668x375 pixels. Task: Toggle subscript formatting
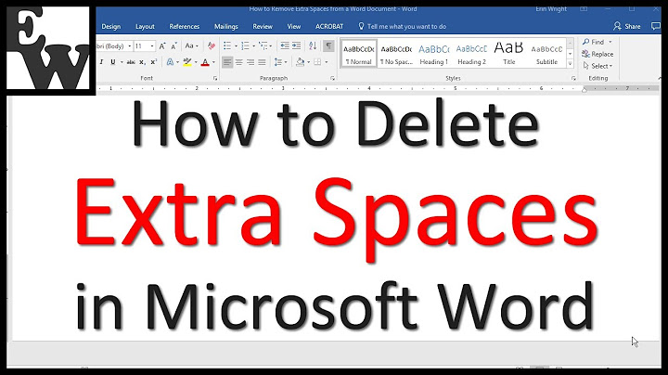(x=142, y=62)
